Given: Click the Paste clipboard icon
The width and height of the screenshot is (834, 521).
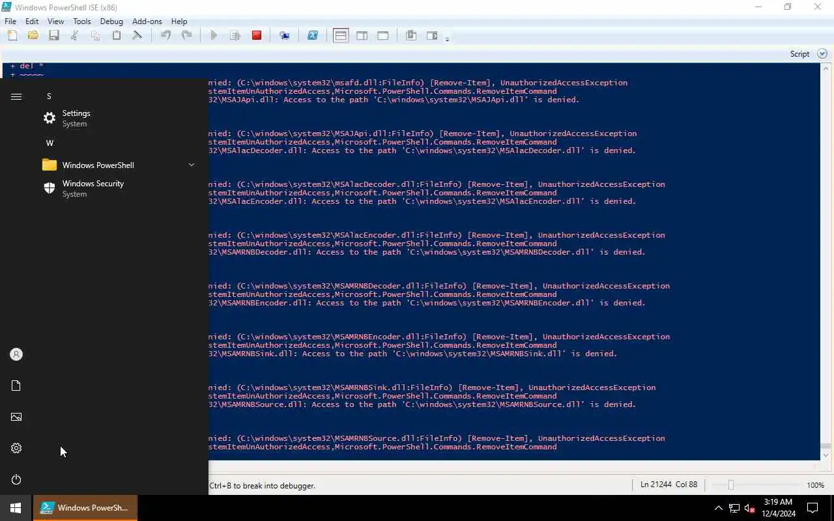Looking at the screenshot, I should [117, 36].
